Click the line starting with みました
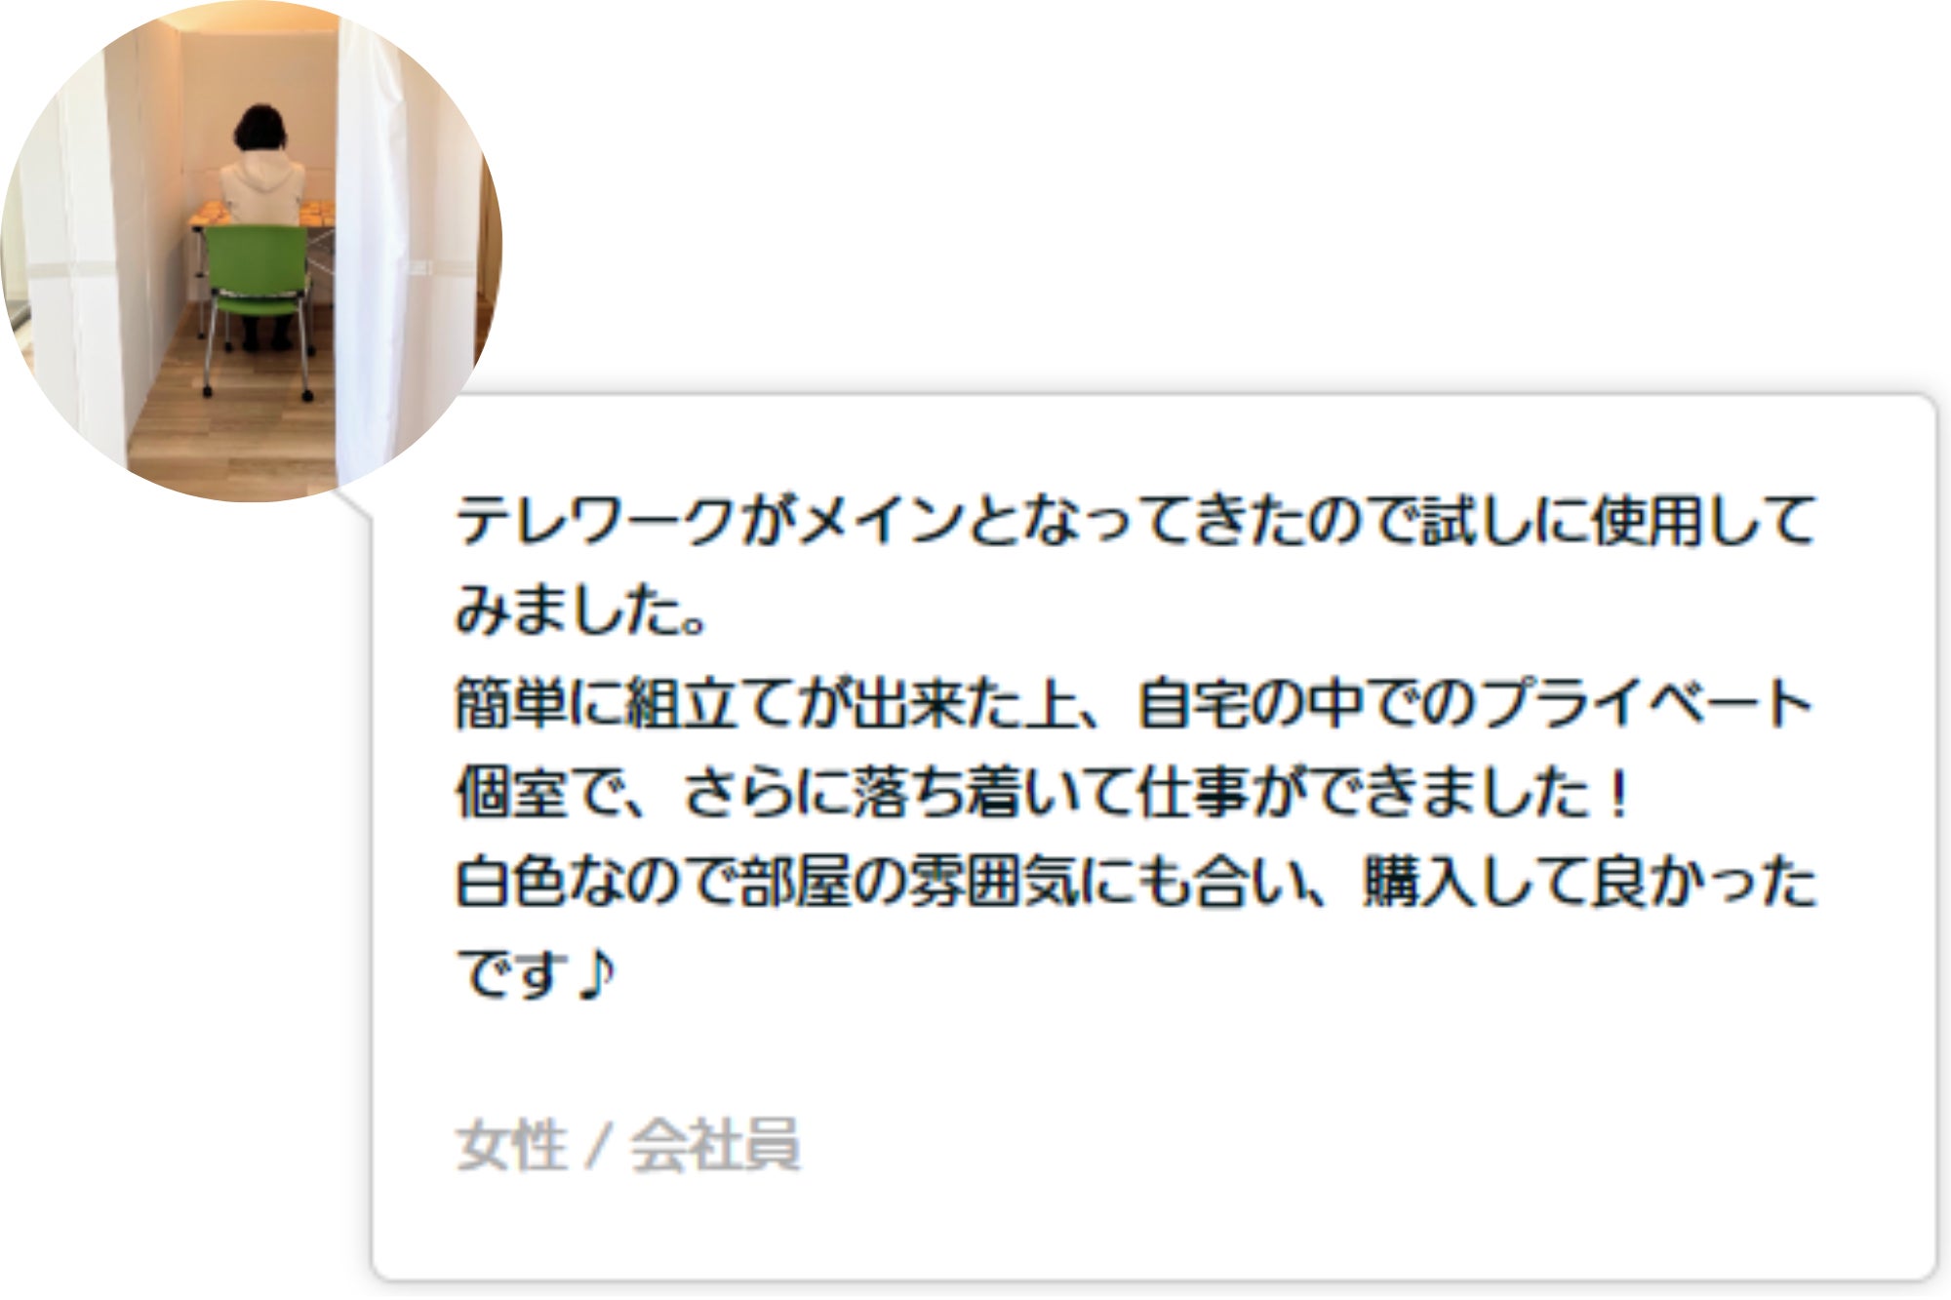The height and width of the screenshot is (1300, 1951). click(x=581, y=611)
